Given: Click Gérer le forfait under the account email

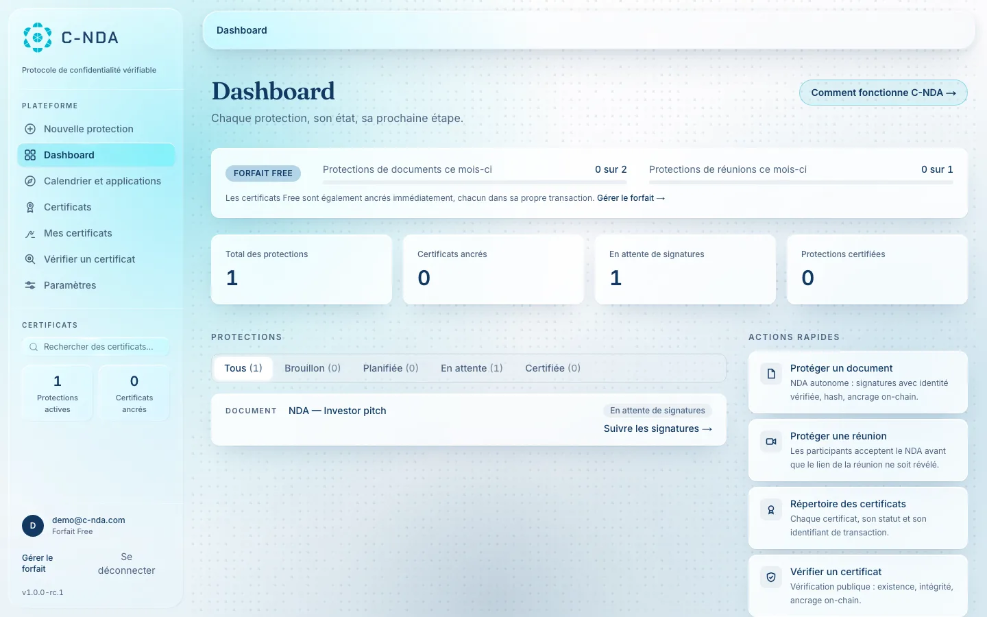Looking at the screenshot, I should [37, 564].
